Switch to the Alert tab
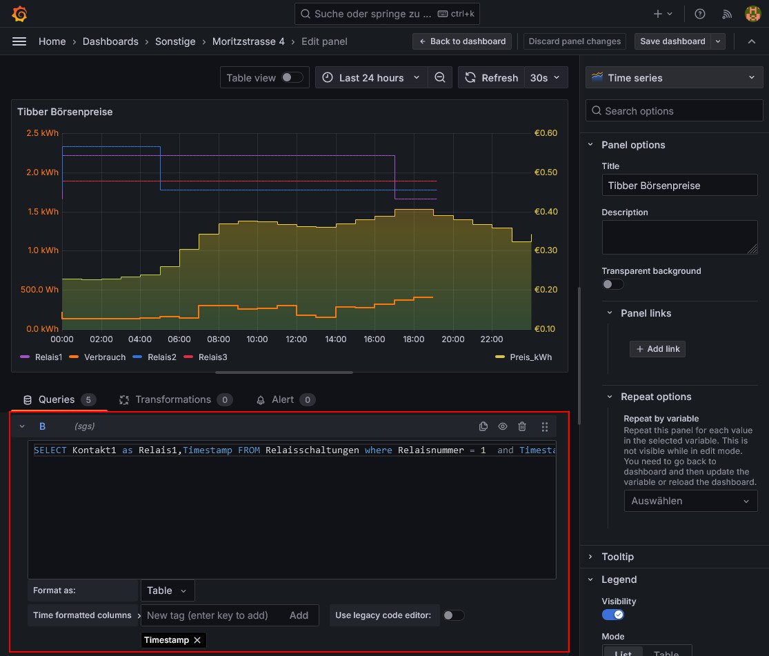 (282, 399)
